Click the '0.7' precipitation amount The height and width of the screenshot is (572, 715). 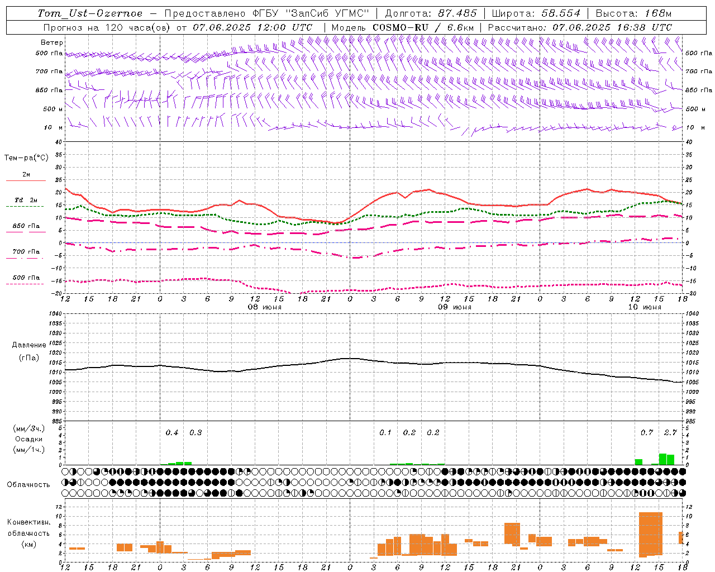[x=647, y=432]
